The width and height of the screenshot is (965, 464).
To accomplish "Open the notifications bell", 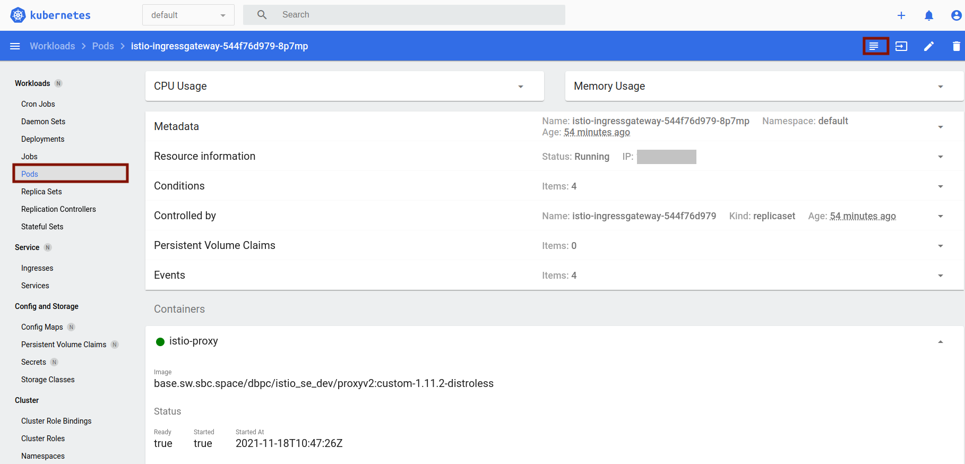I will [929, 15].
